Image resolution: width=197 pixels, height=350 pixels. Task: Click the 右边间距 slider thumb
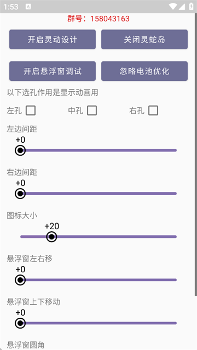[x=20, y=194]
